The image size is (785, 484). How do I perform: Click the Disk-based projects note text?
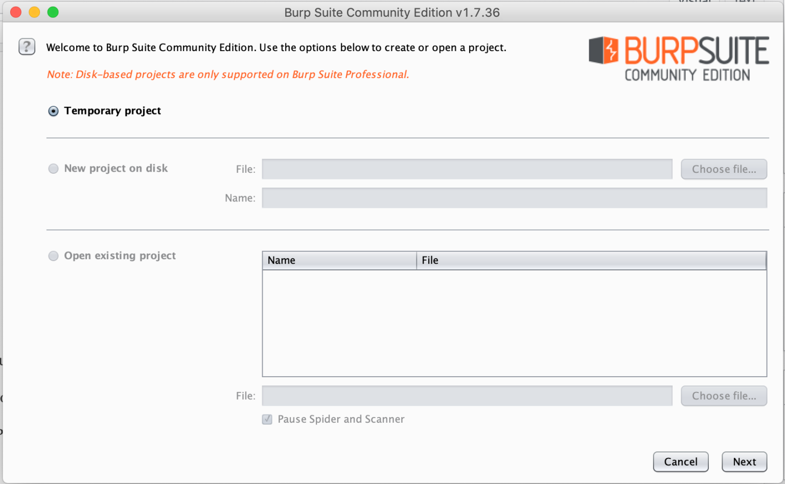pyautogui.click(x=228, y=75)
